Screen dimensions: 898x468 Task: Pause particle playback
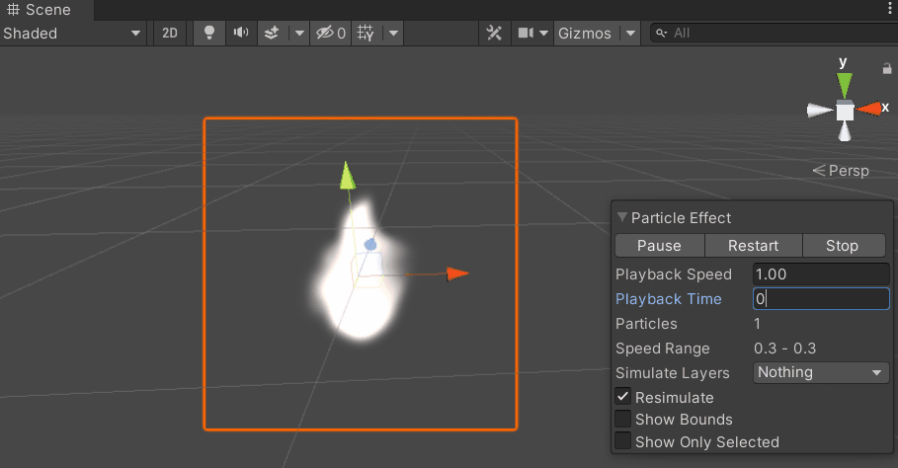coord(659,246)
